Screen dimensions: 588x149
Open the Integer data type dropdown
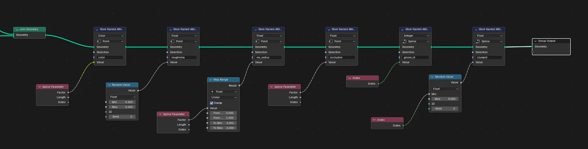click(x=416, y=36)
